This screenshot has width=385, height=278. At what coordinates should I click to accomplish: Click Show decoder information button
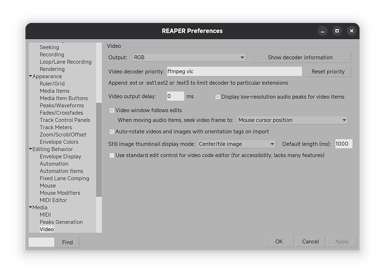(300, 57)
